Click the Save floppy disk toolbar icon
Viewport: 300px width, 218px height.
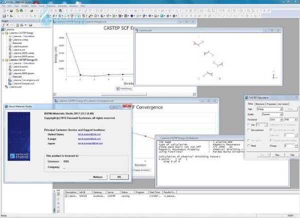[x=11, y=10]
